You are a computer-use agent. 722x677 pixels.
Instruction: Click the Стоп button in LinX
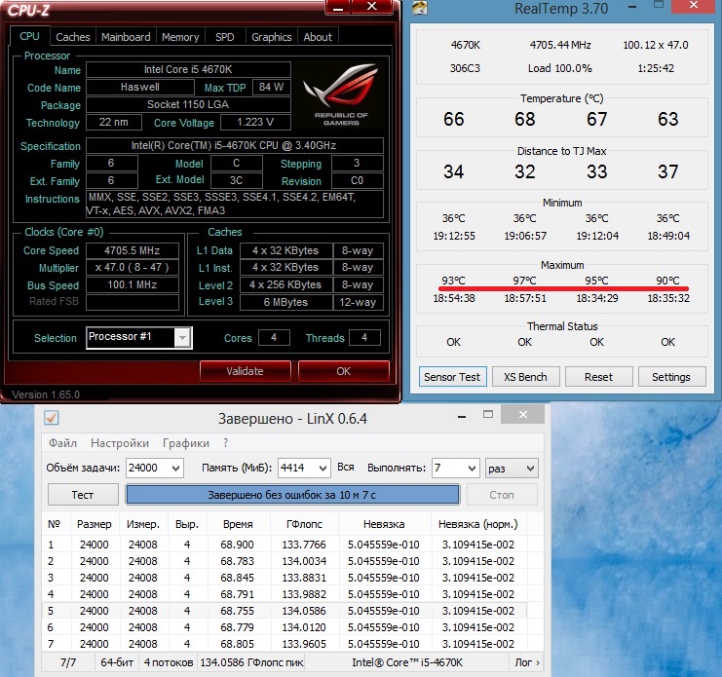[502, 495]
